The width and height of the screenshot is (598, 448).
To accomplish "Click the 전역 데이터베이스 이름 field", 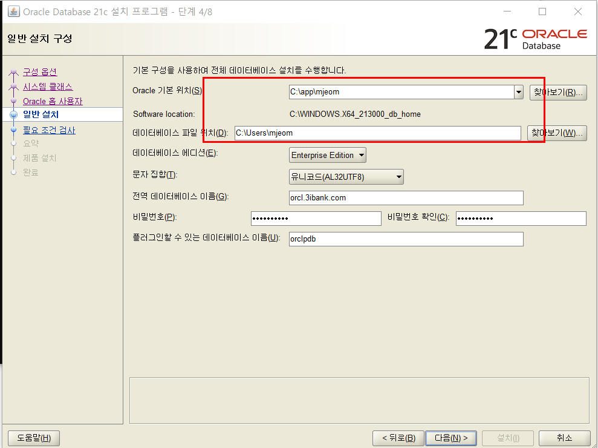I will coord(406,198).
